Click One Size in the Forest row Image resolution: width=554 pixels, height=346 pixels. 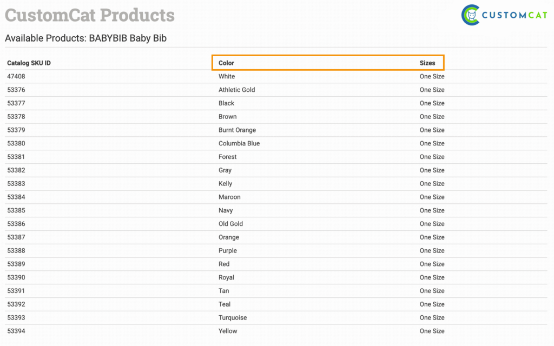(432, 157)
